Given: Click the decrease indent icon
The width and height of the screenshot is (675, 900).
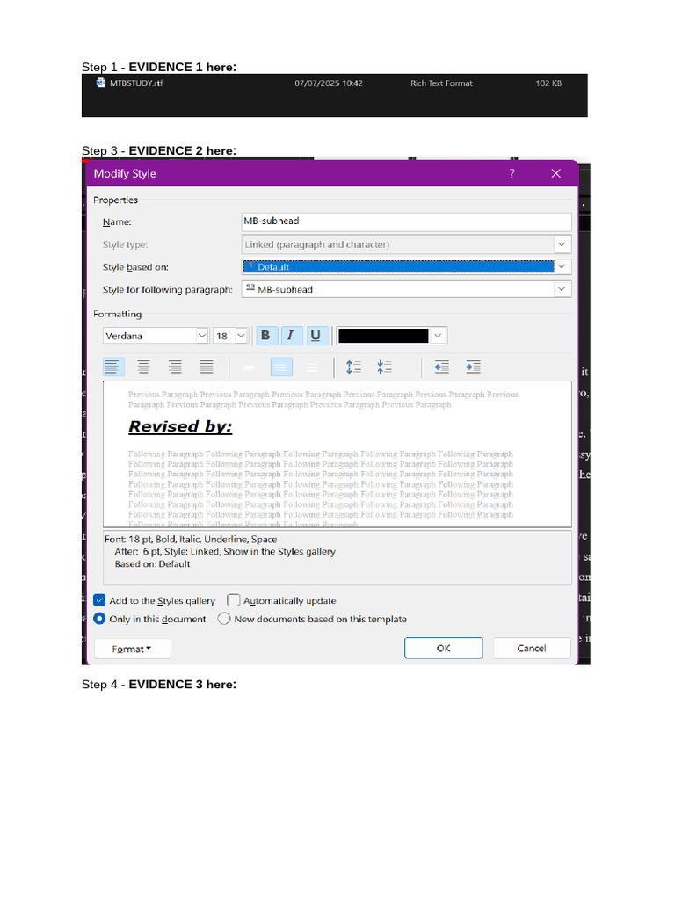Looking at the screenshot, I should click(x=442, y=367).
